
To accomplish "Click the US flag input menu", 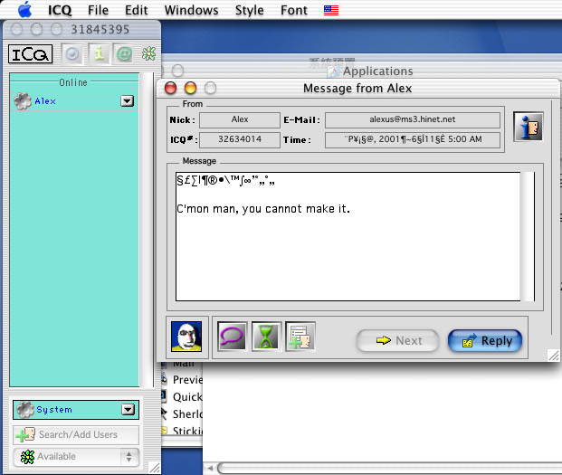I will click(x=331, y=10).
